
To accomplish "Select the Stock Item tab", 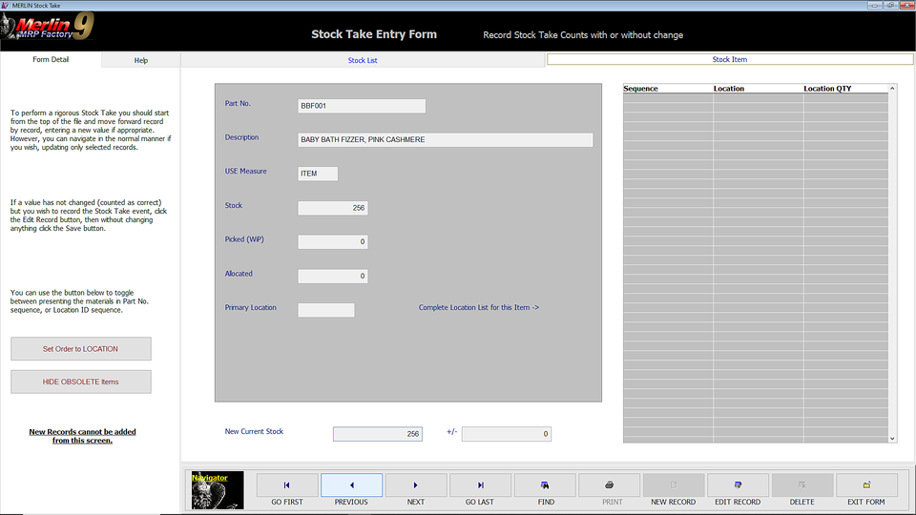I will [730, 59].
